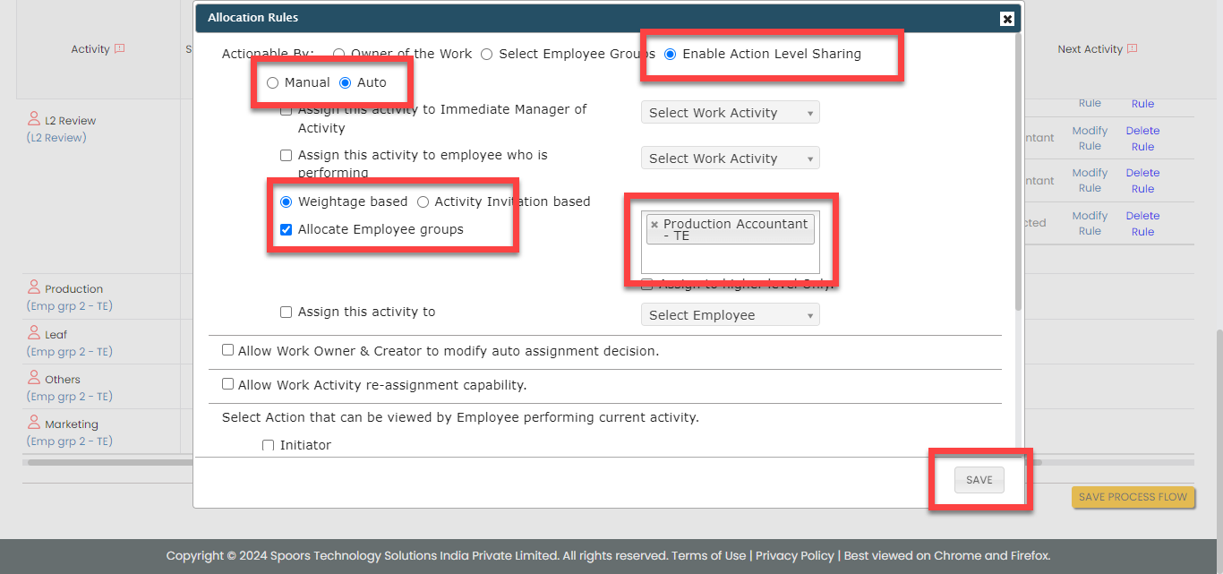
Task: Enable Allow Work Activity re-assignment capability
Action: point(228,385)
